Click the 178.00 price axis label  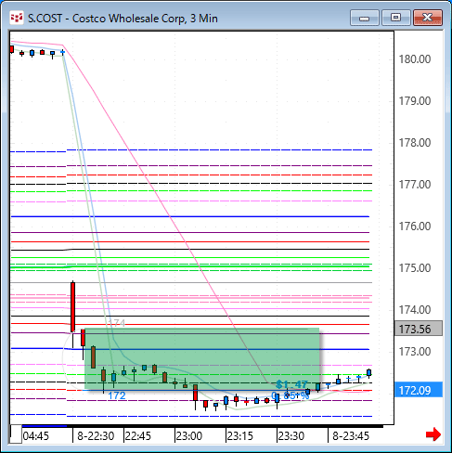point(415,143)
